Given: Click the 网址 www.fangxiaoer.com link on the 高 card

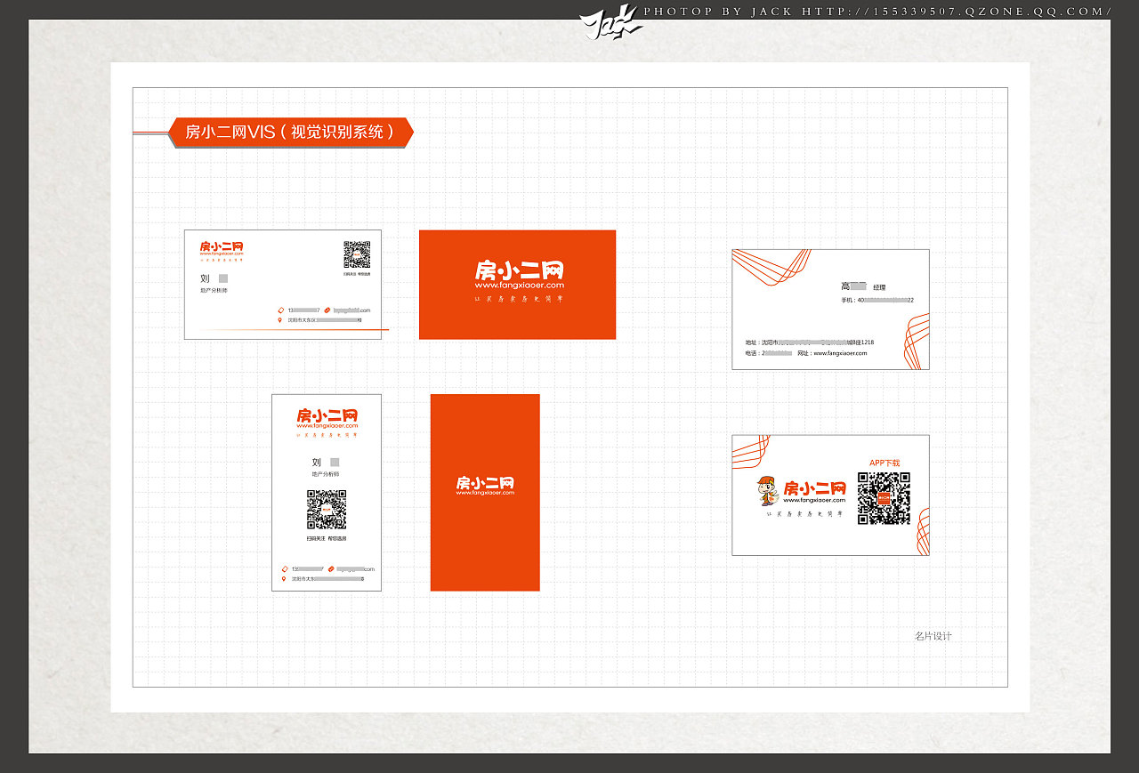Looking at the screenshot, I should (x=832, y=353).
